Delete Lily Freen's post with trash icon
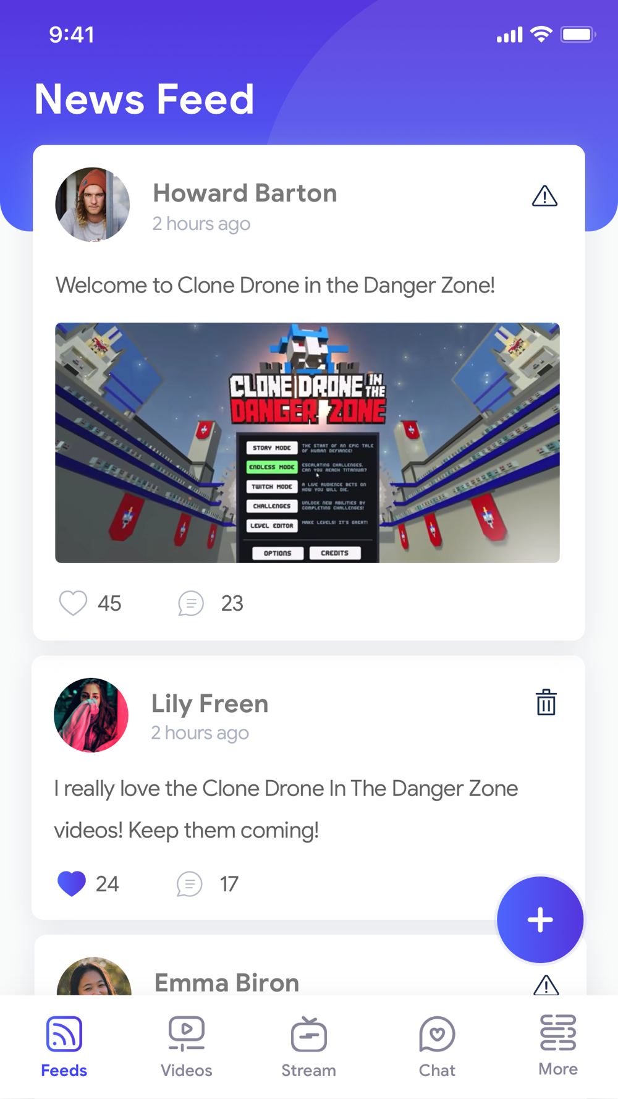 click(x=546, y=702)
